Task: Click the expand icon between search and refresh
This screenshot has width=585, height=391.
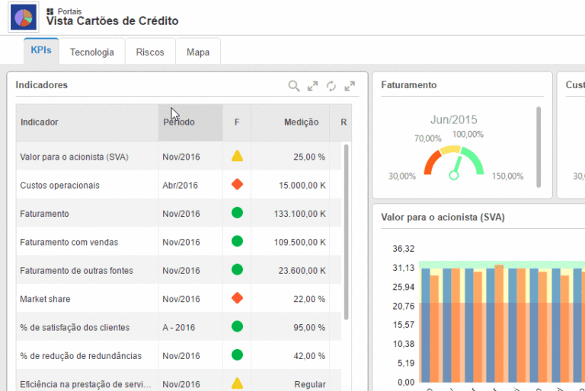Action: pyautogui.click(x=312, y=86)
